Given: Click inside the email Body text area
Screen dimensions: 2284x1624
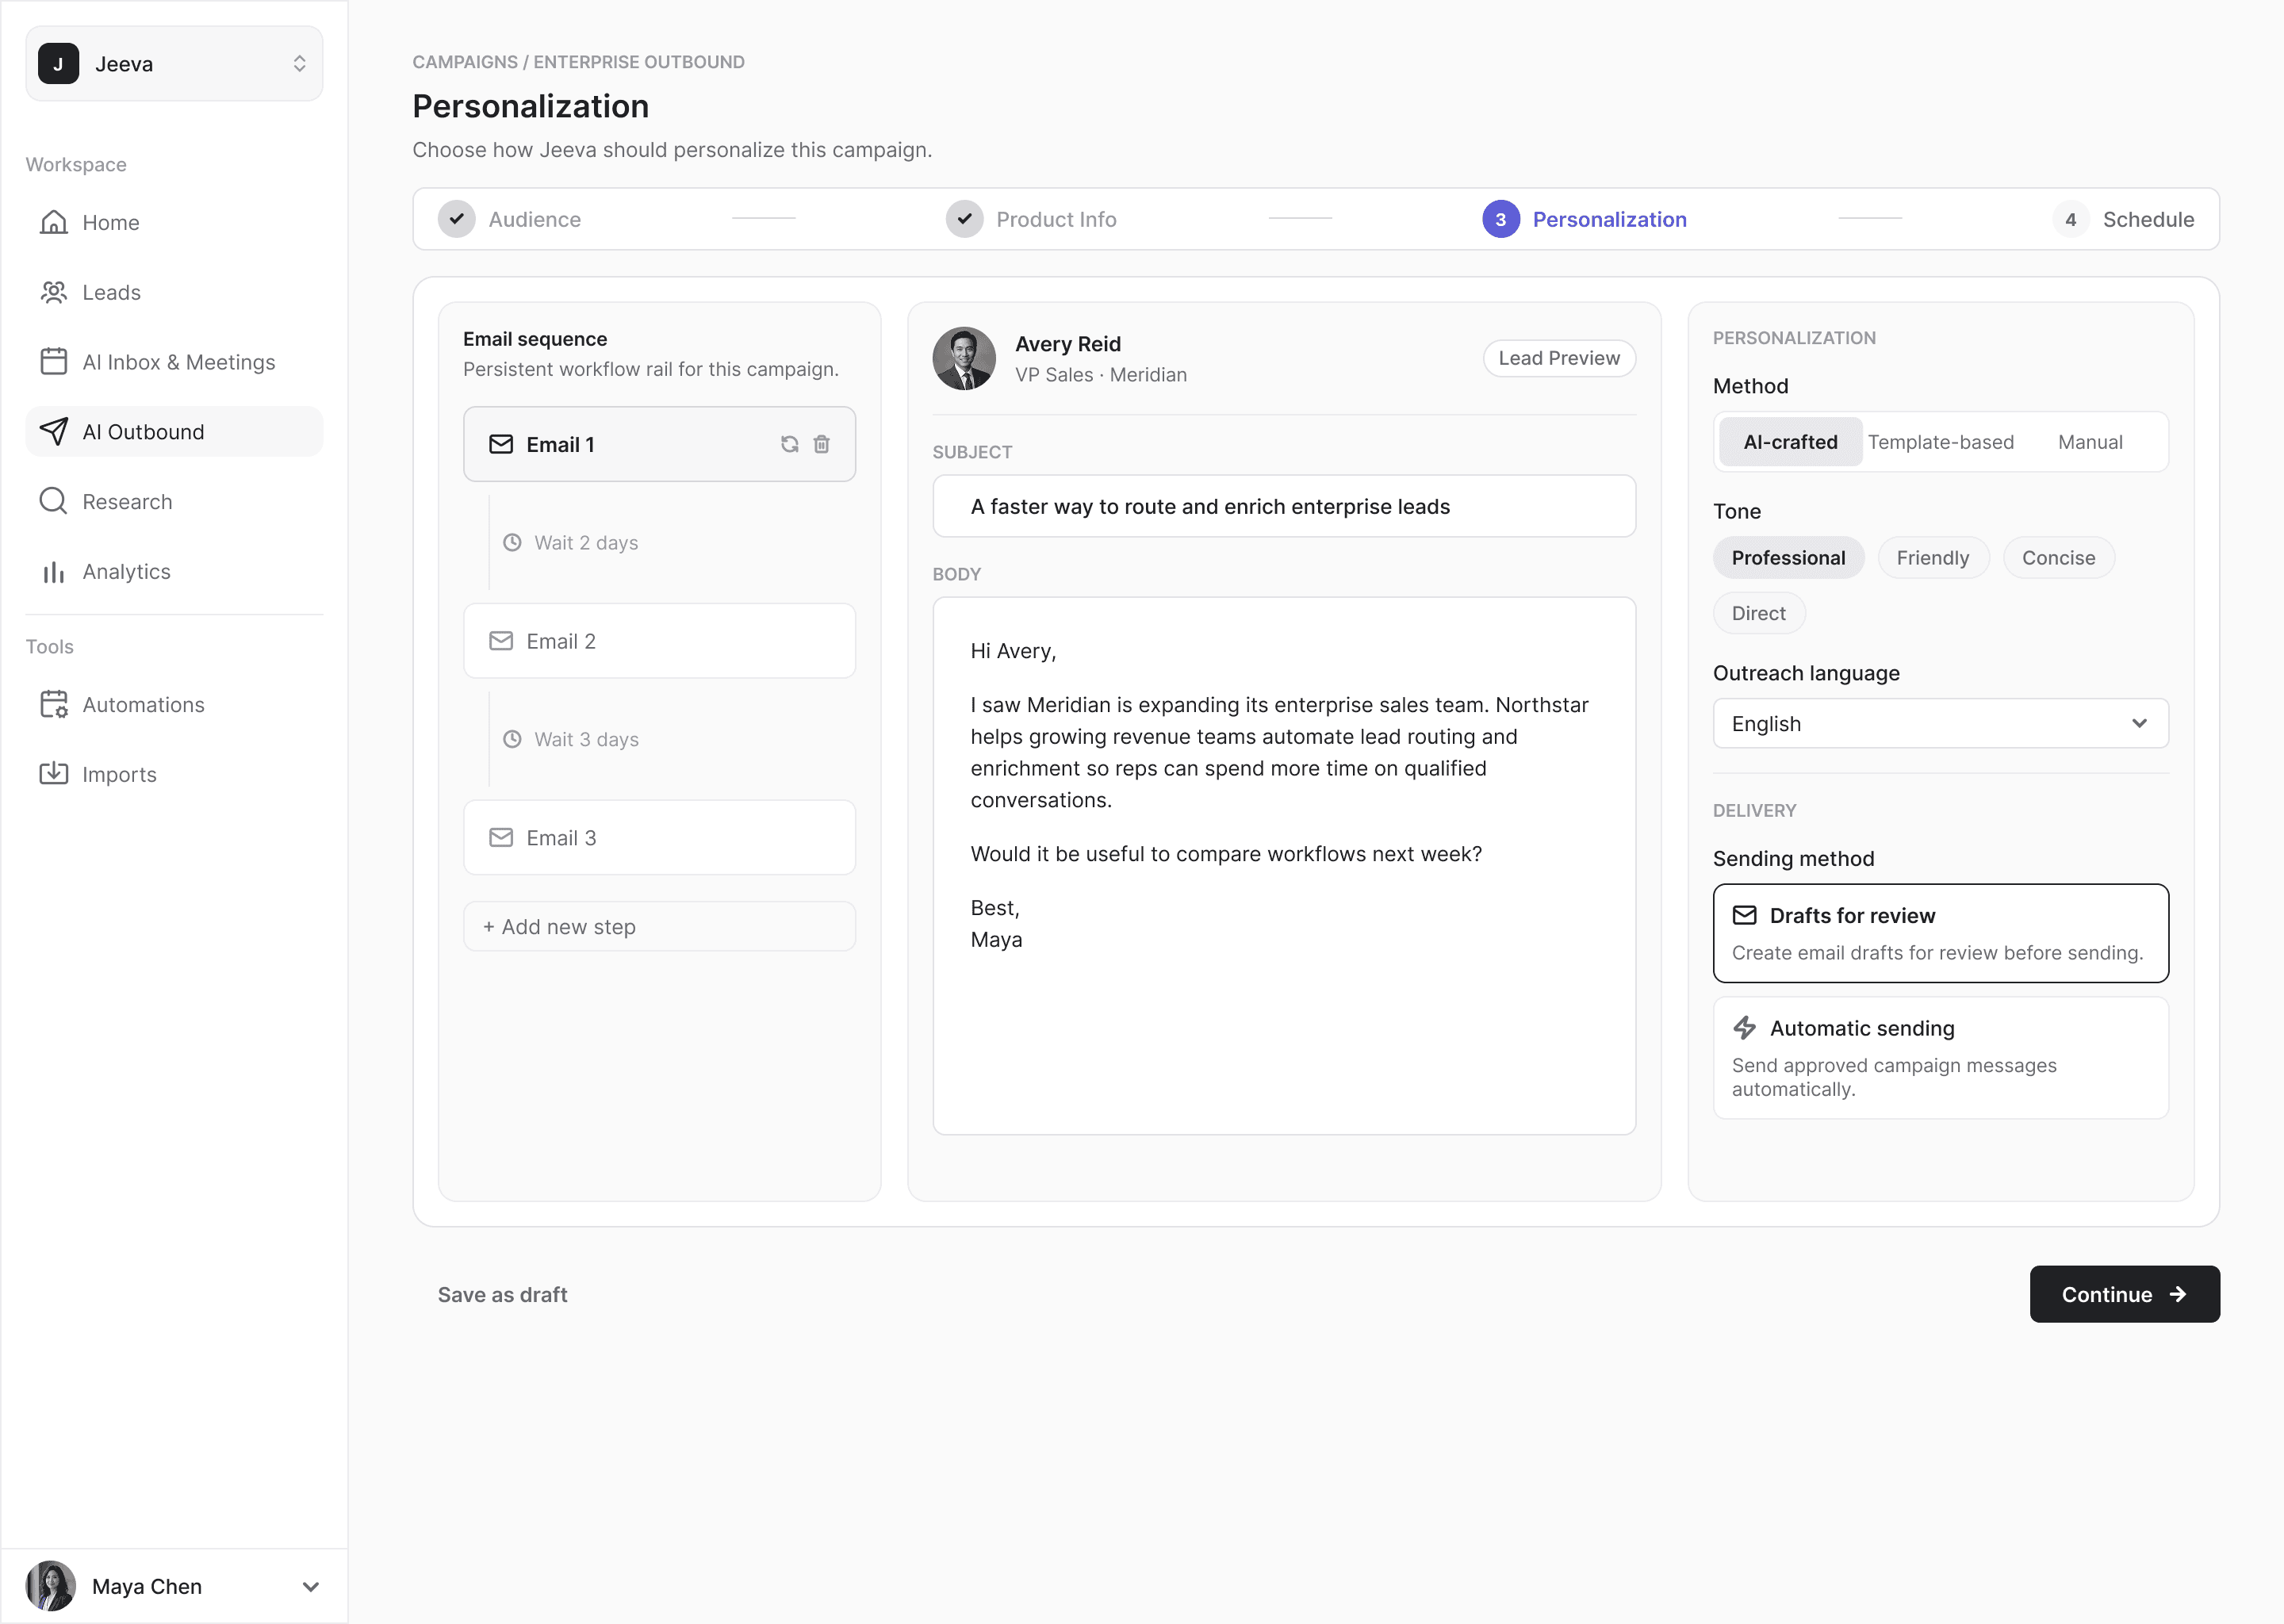Looking at the screenshot, I should tap(1284, 866).
